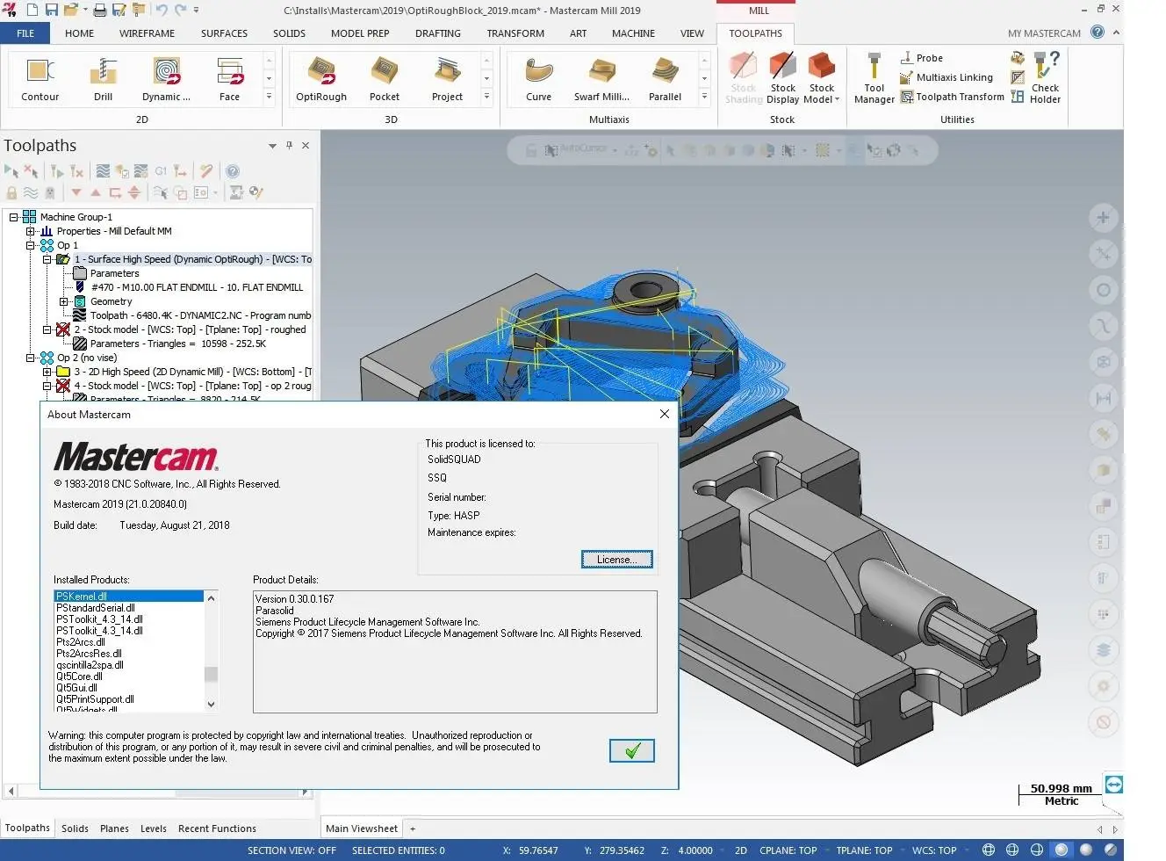Expand the 3 - 2D High Speed operation
This screenshot has height=861, width=1166.
click(x=47, y=372)
